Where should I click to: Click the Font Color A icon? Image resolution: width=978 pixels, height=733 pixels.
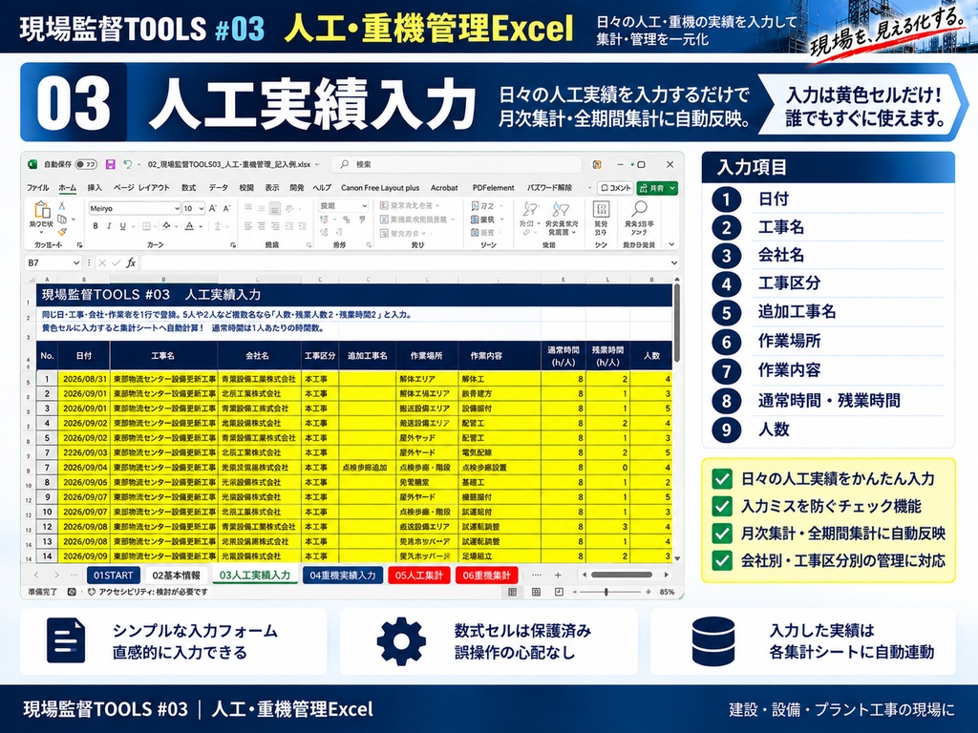click(x=190, y=225)
